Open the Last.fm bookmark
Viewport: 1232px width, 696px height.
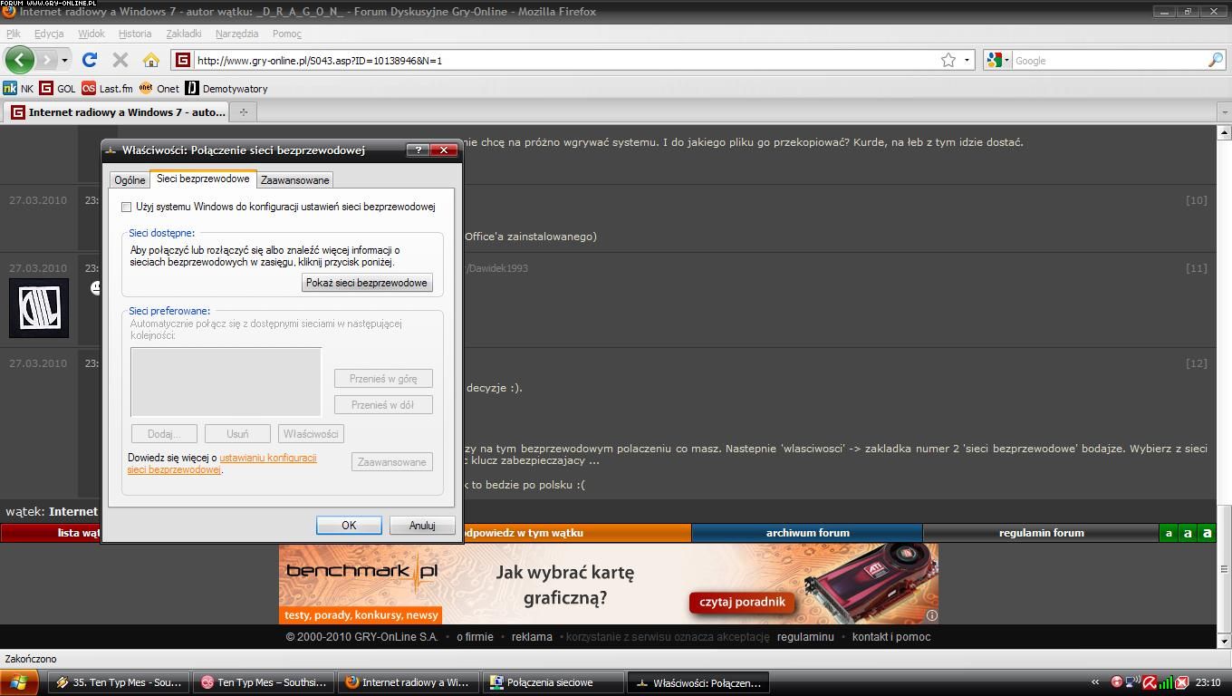click(x=107, y=89)
